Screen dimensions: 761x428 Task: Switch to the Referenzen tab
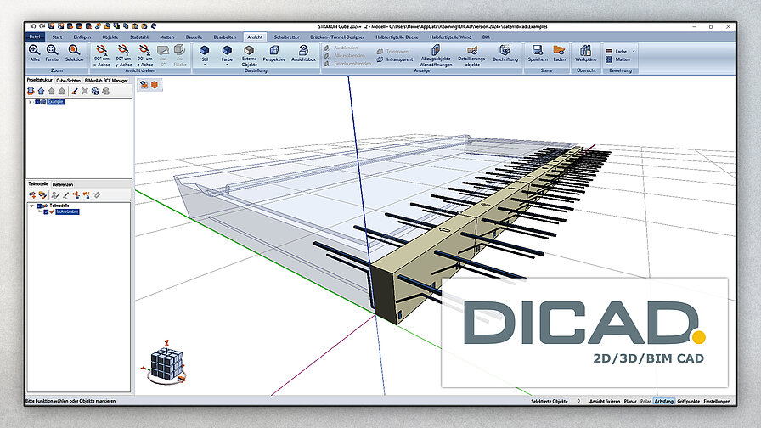(x=63, y=184)
